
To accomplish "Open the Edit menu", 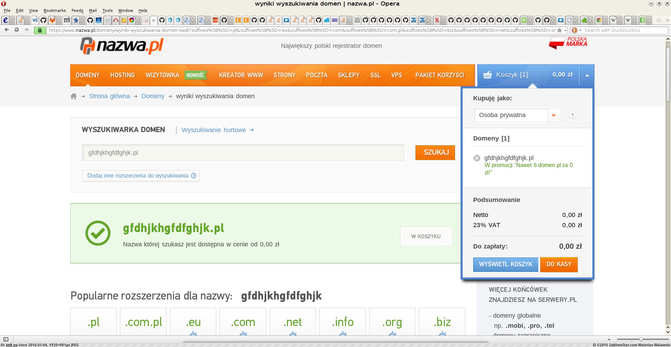I will (x=20, y=10).
